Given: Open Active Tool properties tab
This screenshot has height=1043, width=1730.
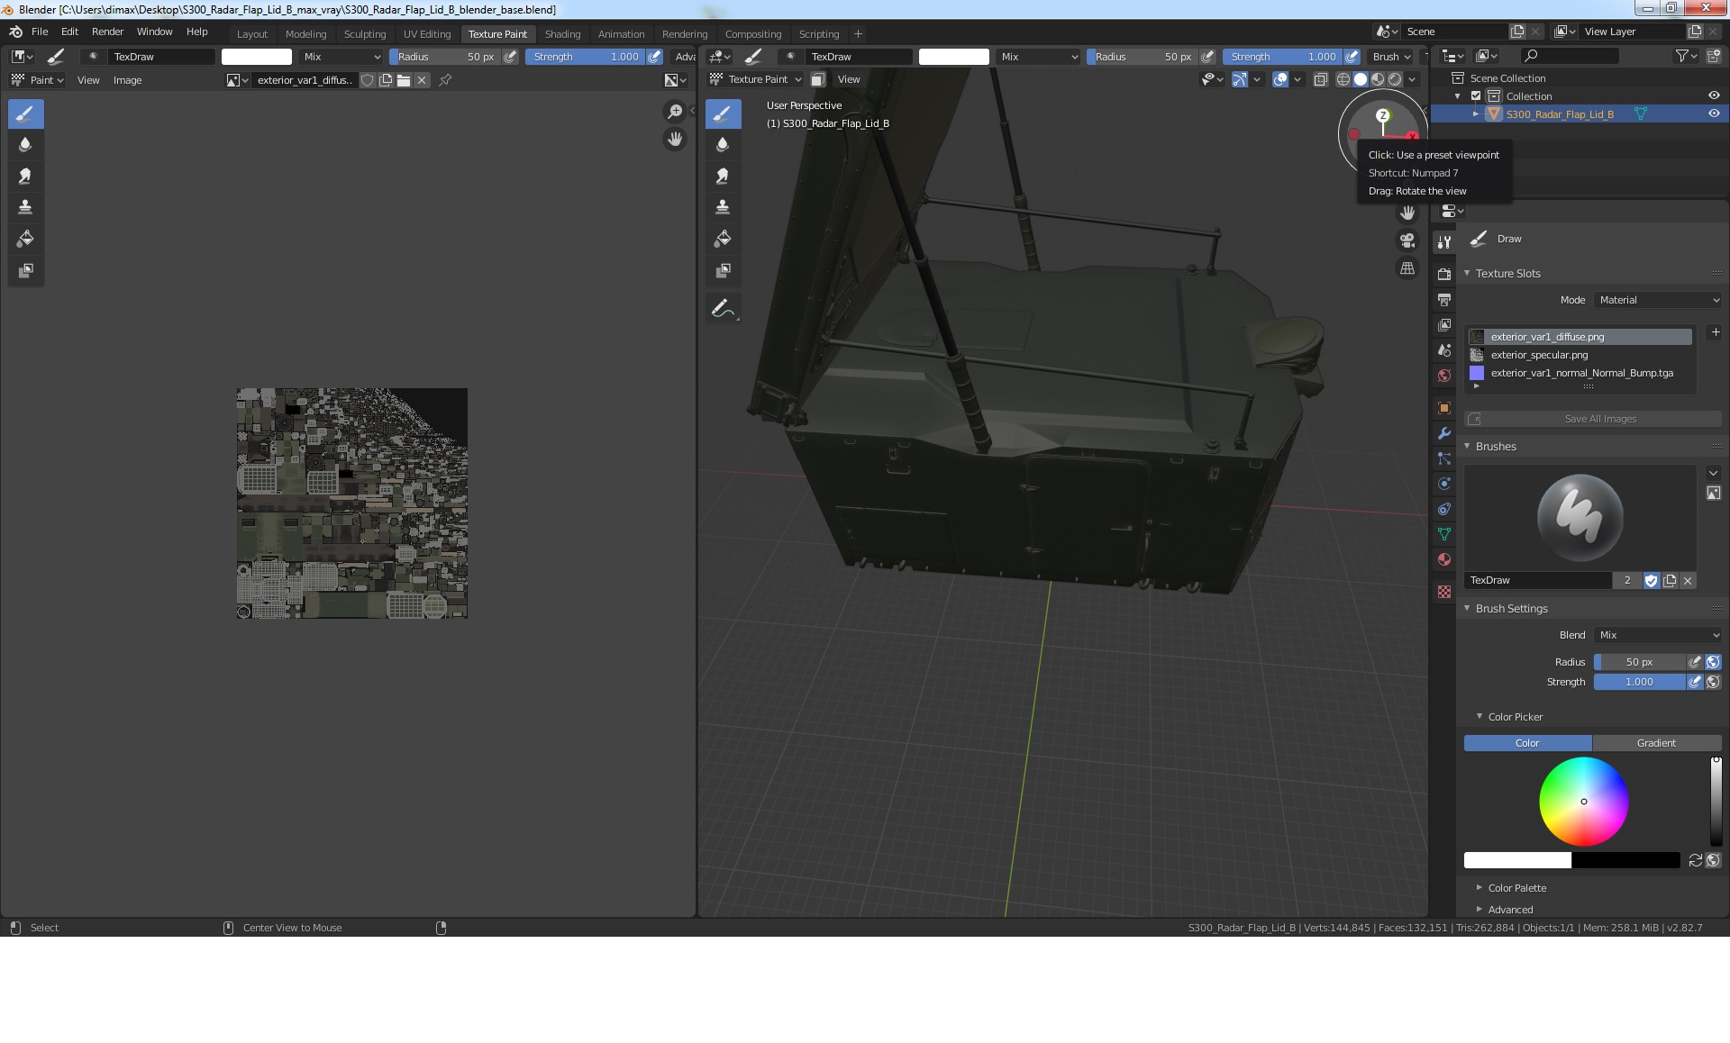Looking at the screenshot, I should [1444, 241].
